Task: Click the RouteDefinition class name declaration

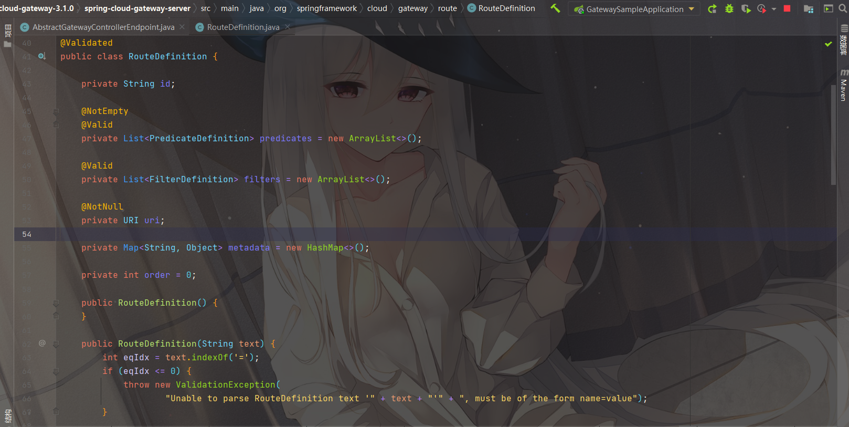Action: (168, 57)
